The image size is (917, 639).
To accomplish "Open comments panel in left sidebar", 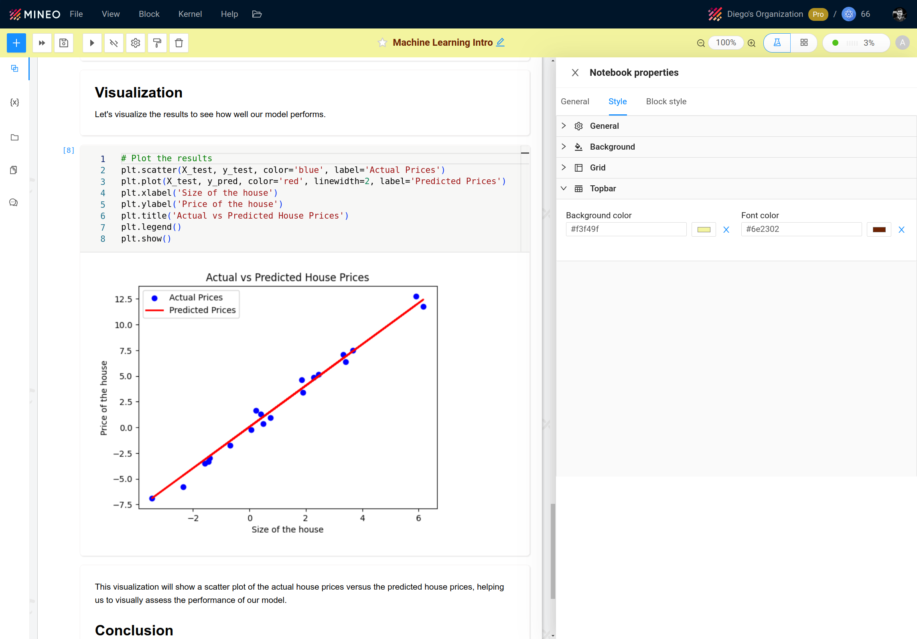I will (14, 203).
